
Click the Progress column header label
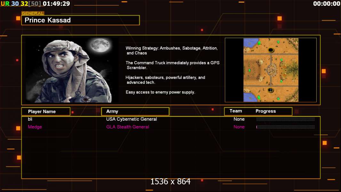coord(266,111)
